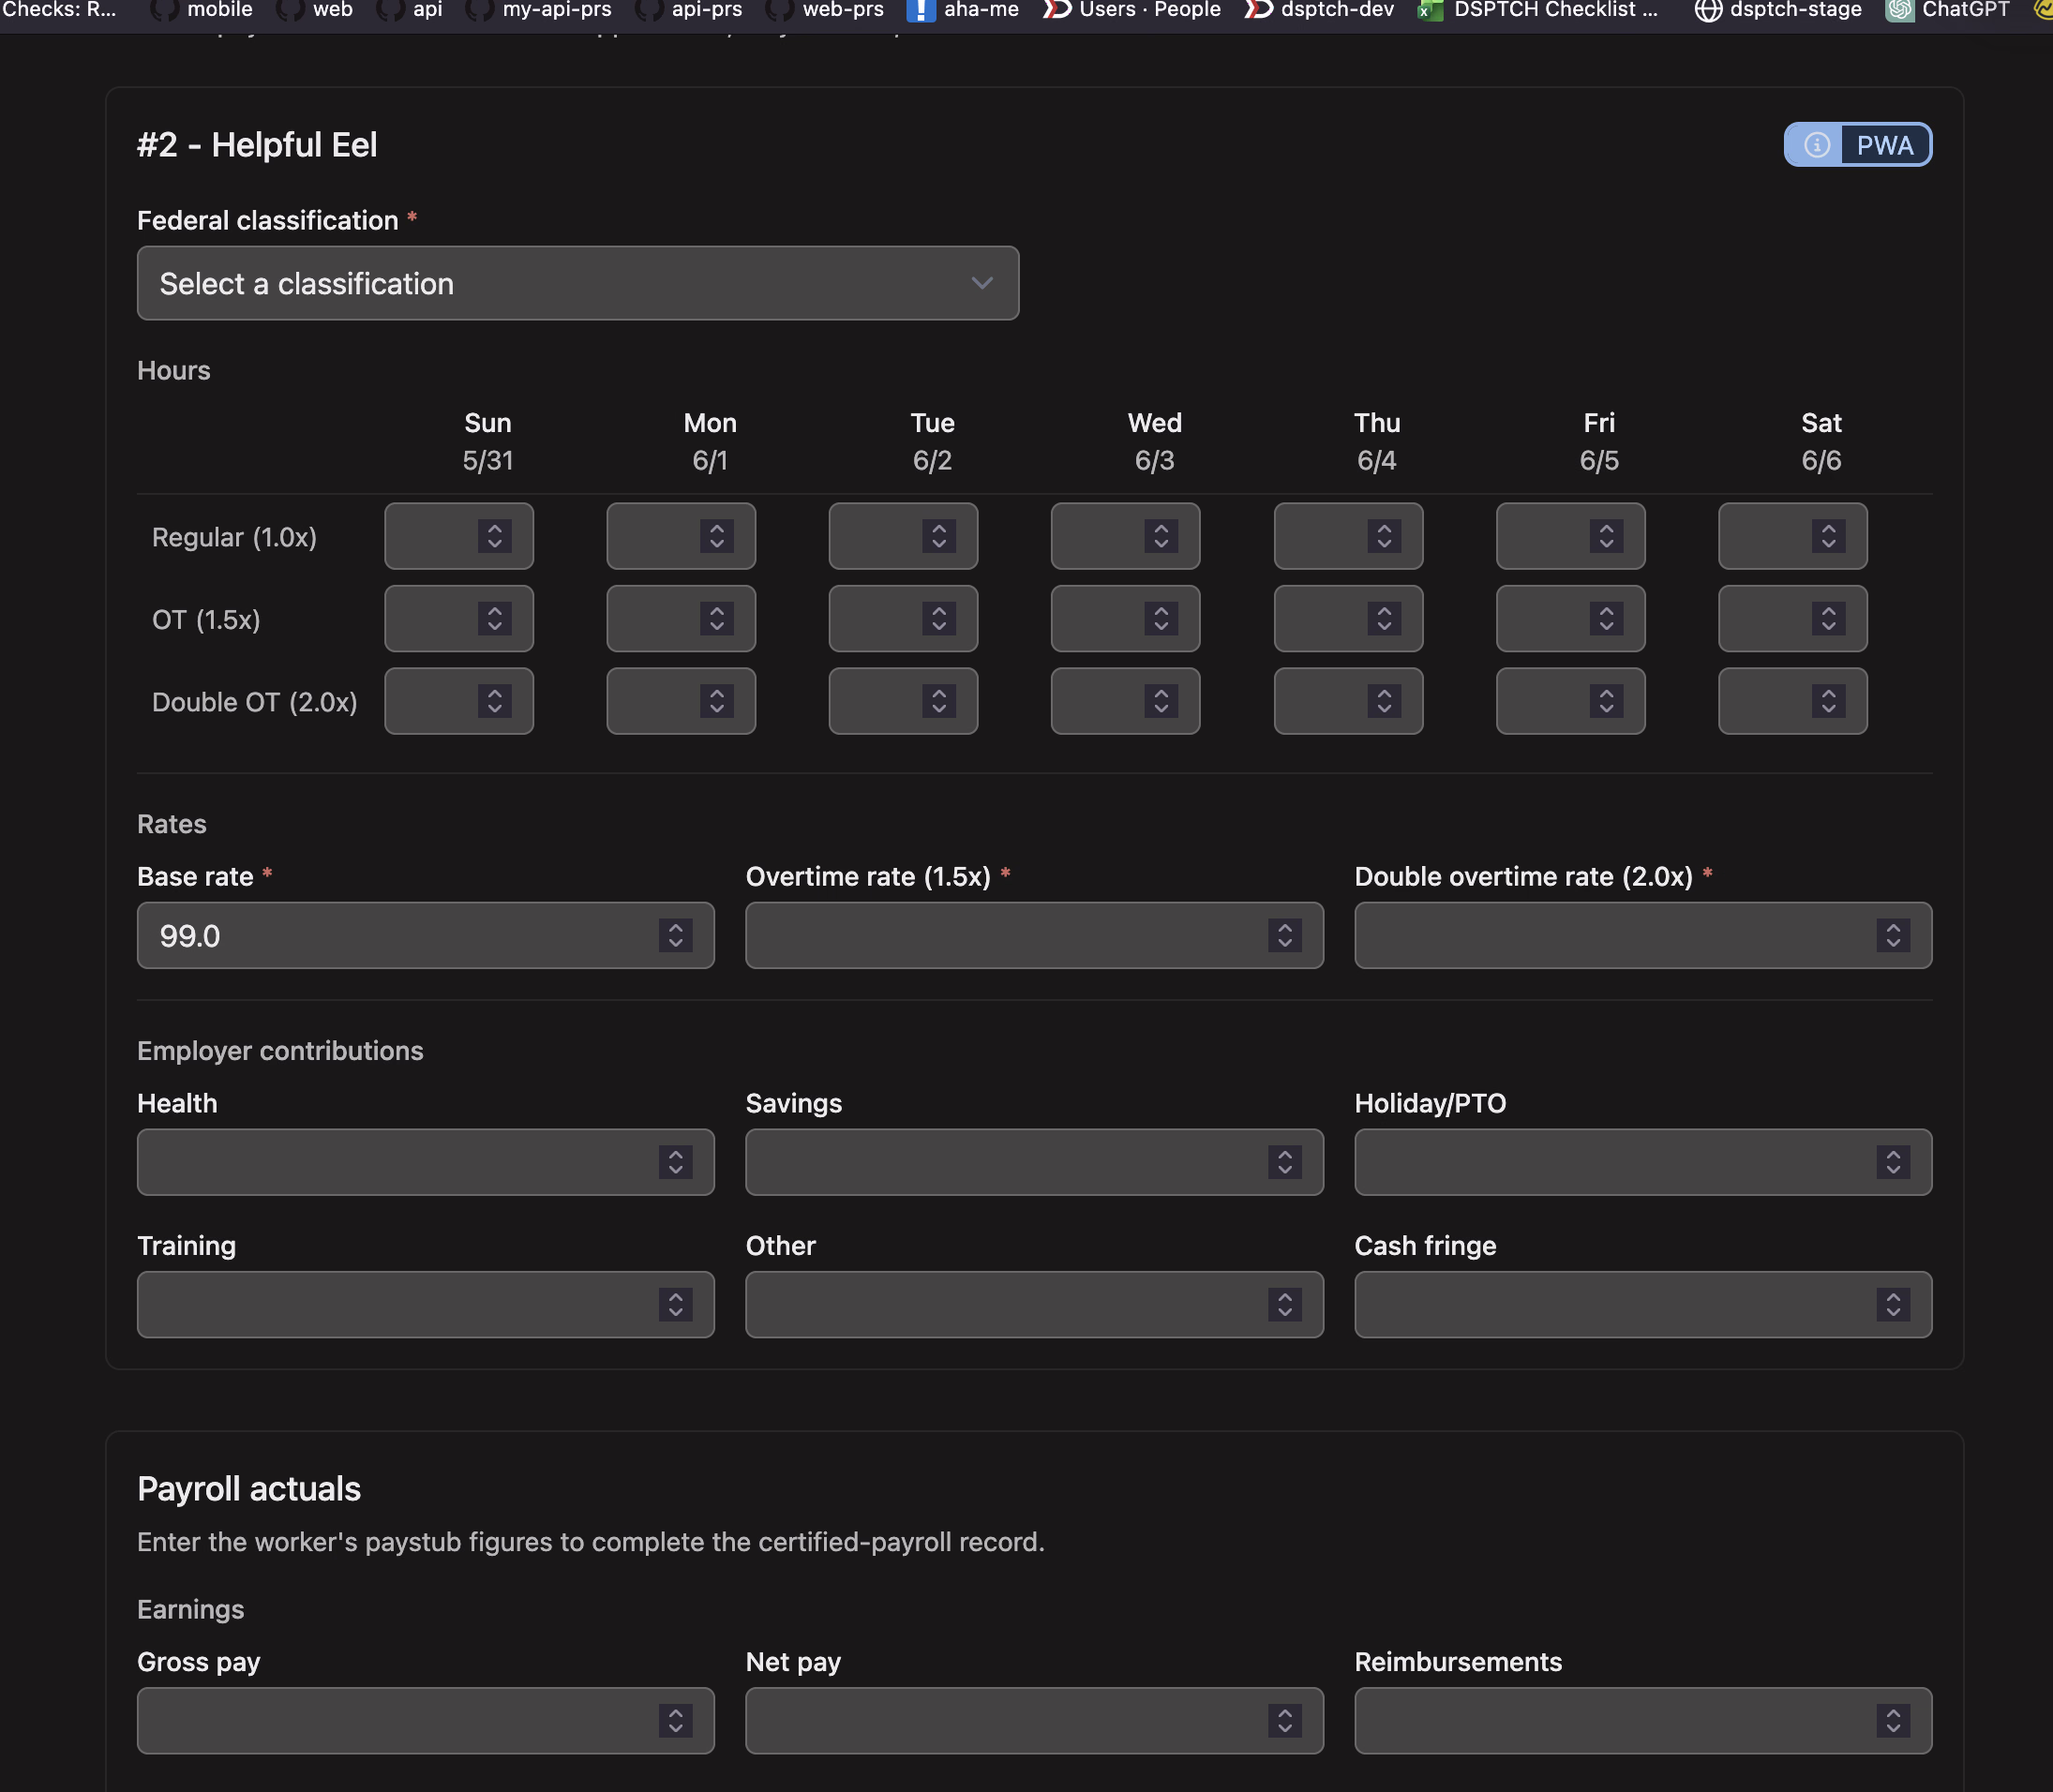Click the Double OT stepper for Mon 6/1
The height and width of the screenshot is (1792, 2053).
717,701
